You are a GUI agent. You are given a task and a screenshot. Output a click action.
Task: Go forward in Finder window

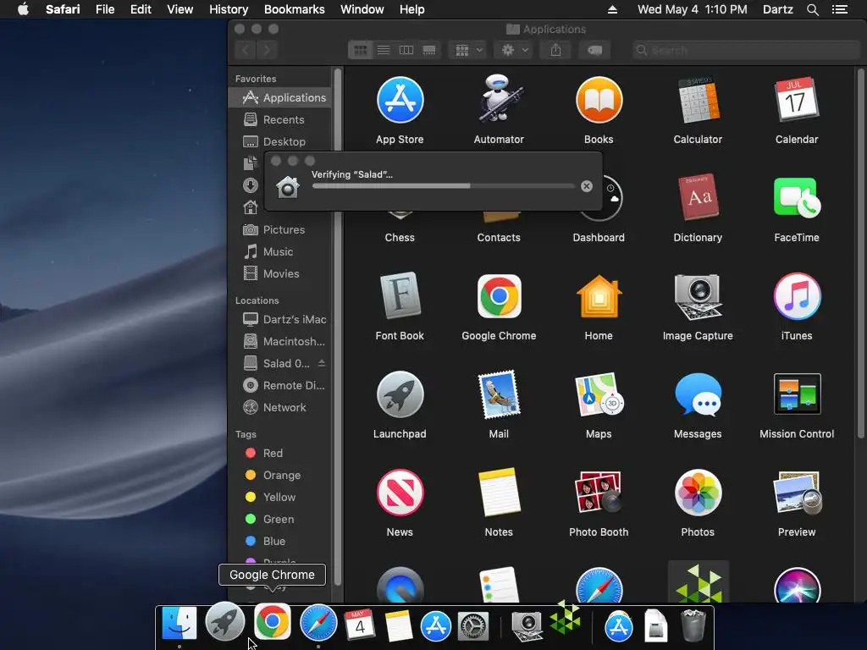267,50
